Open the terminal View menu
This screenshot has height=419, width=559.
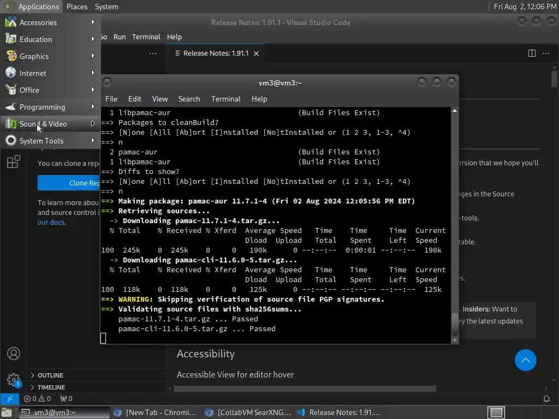click(x=160, y=99)
